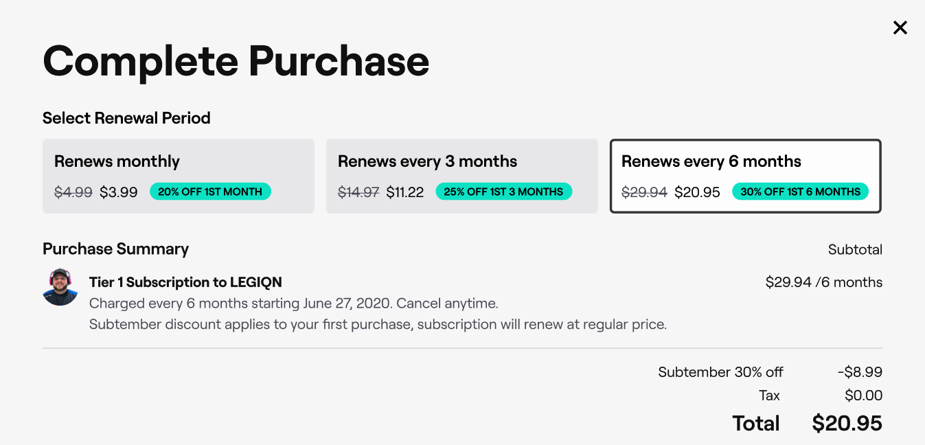Click the $3.99 monthly price
The width and height of the screenshot is (925, 445).
tap(118, 192)
